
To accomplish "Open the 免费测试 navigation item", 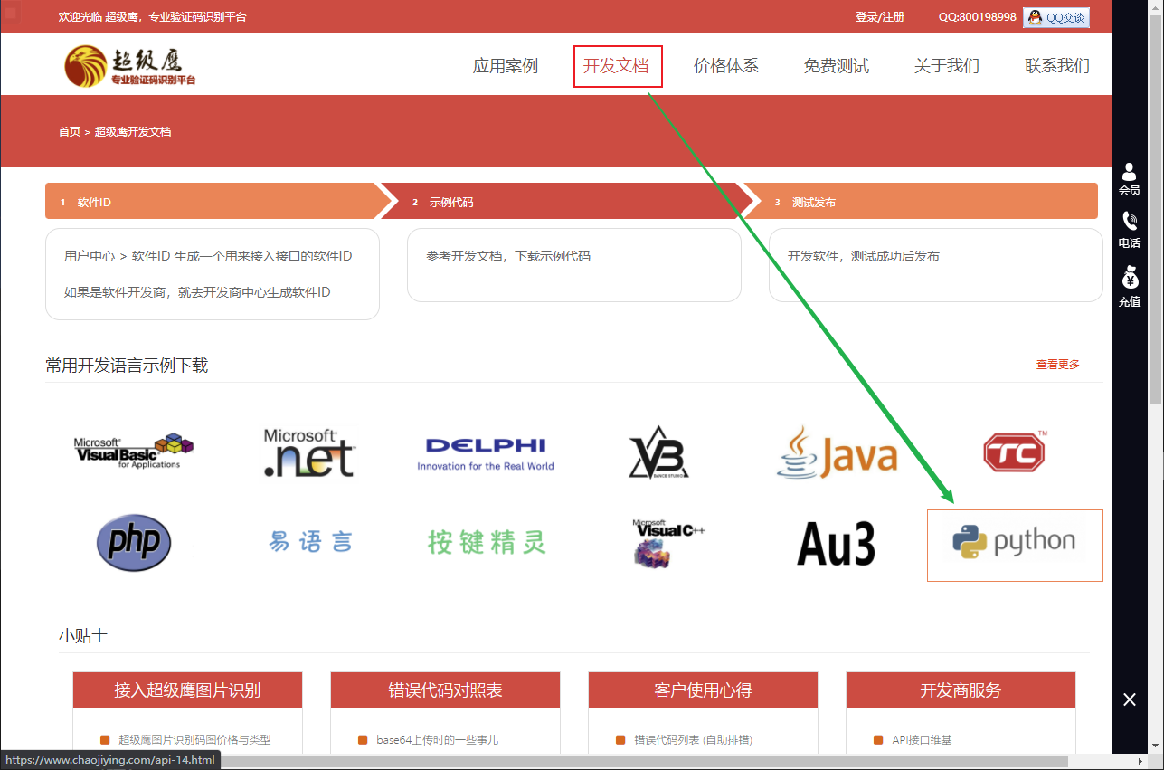I will pos(837,65).
